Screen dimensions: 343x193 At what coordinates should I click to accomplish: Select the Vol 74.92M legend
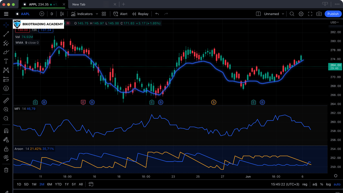pos(24,37)
